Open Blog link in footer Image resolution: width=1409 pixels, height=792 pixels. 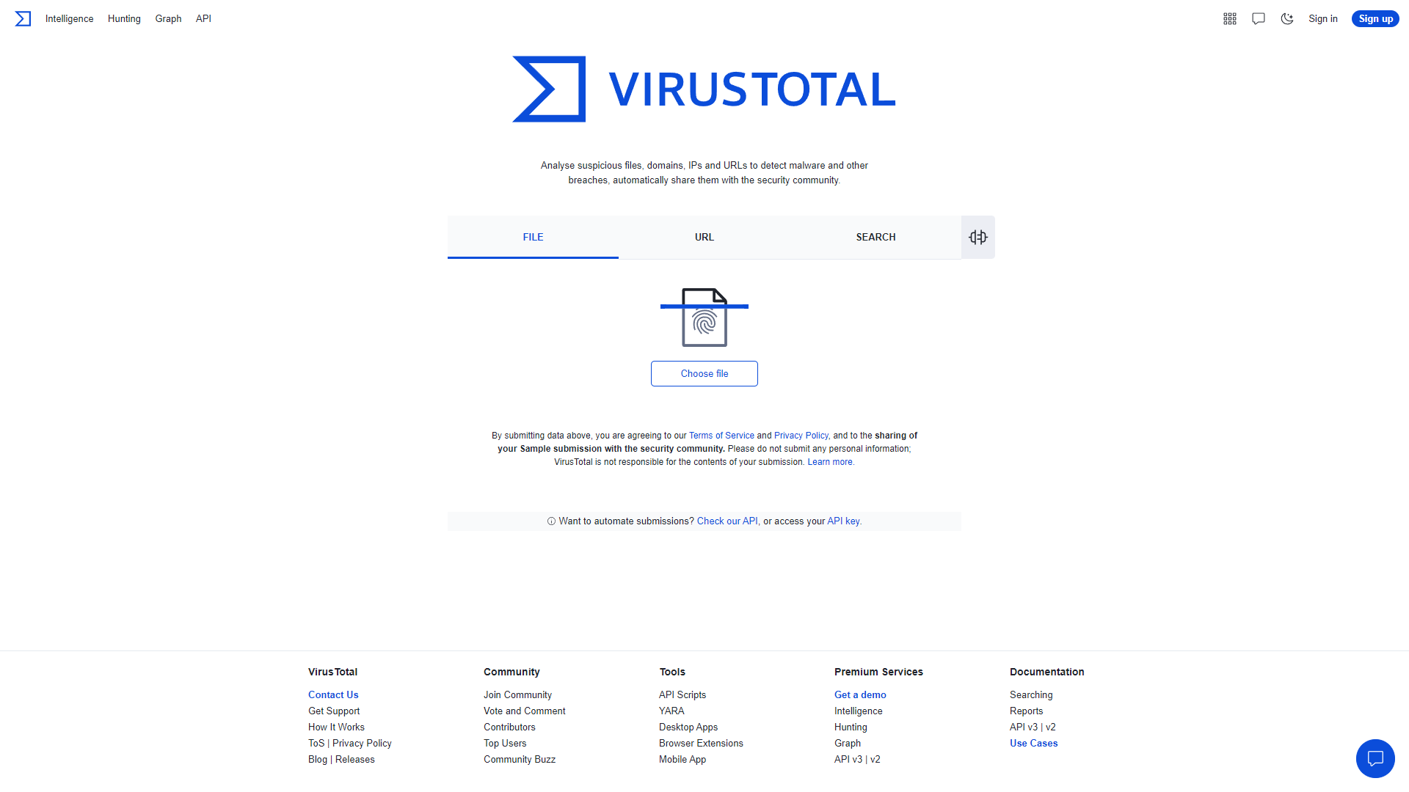(x=318, y=759)
